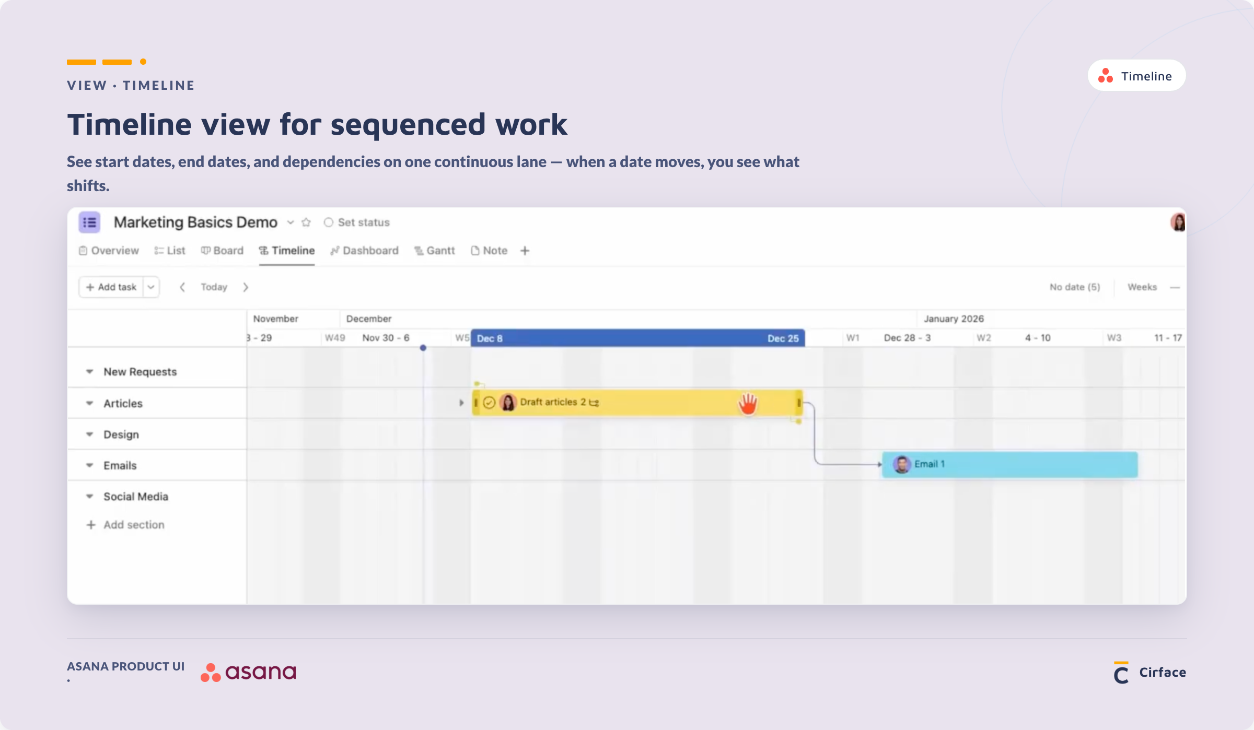The width and height of the screenshot is (1254, 730).
Task: Switch to the Overview tab
Action: [x=109, y=251]
